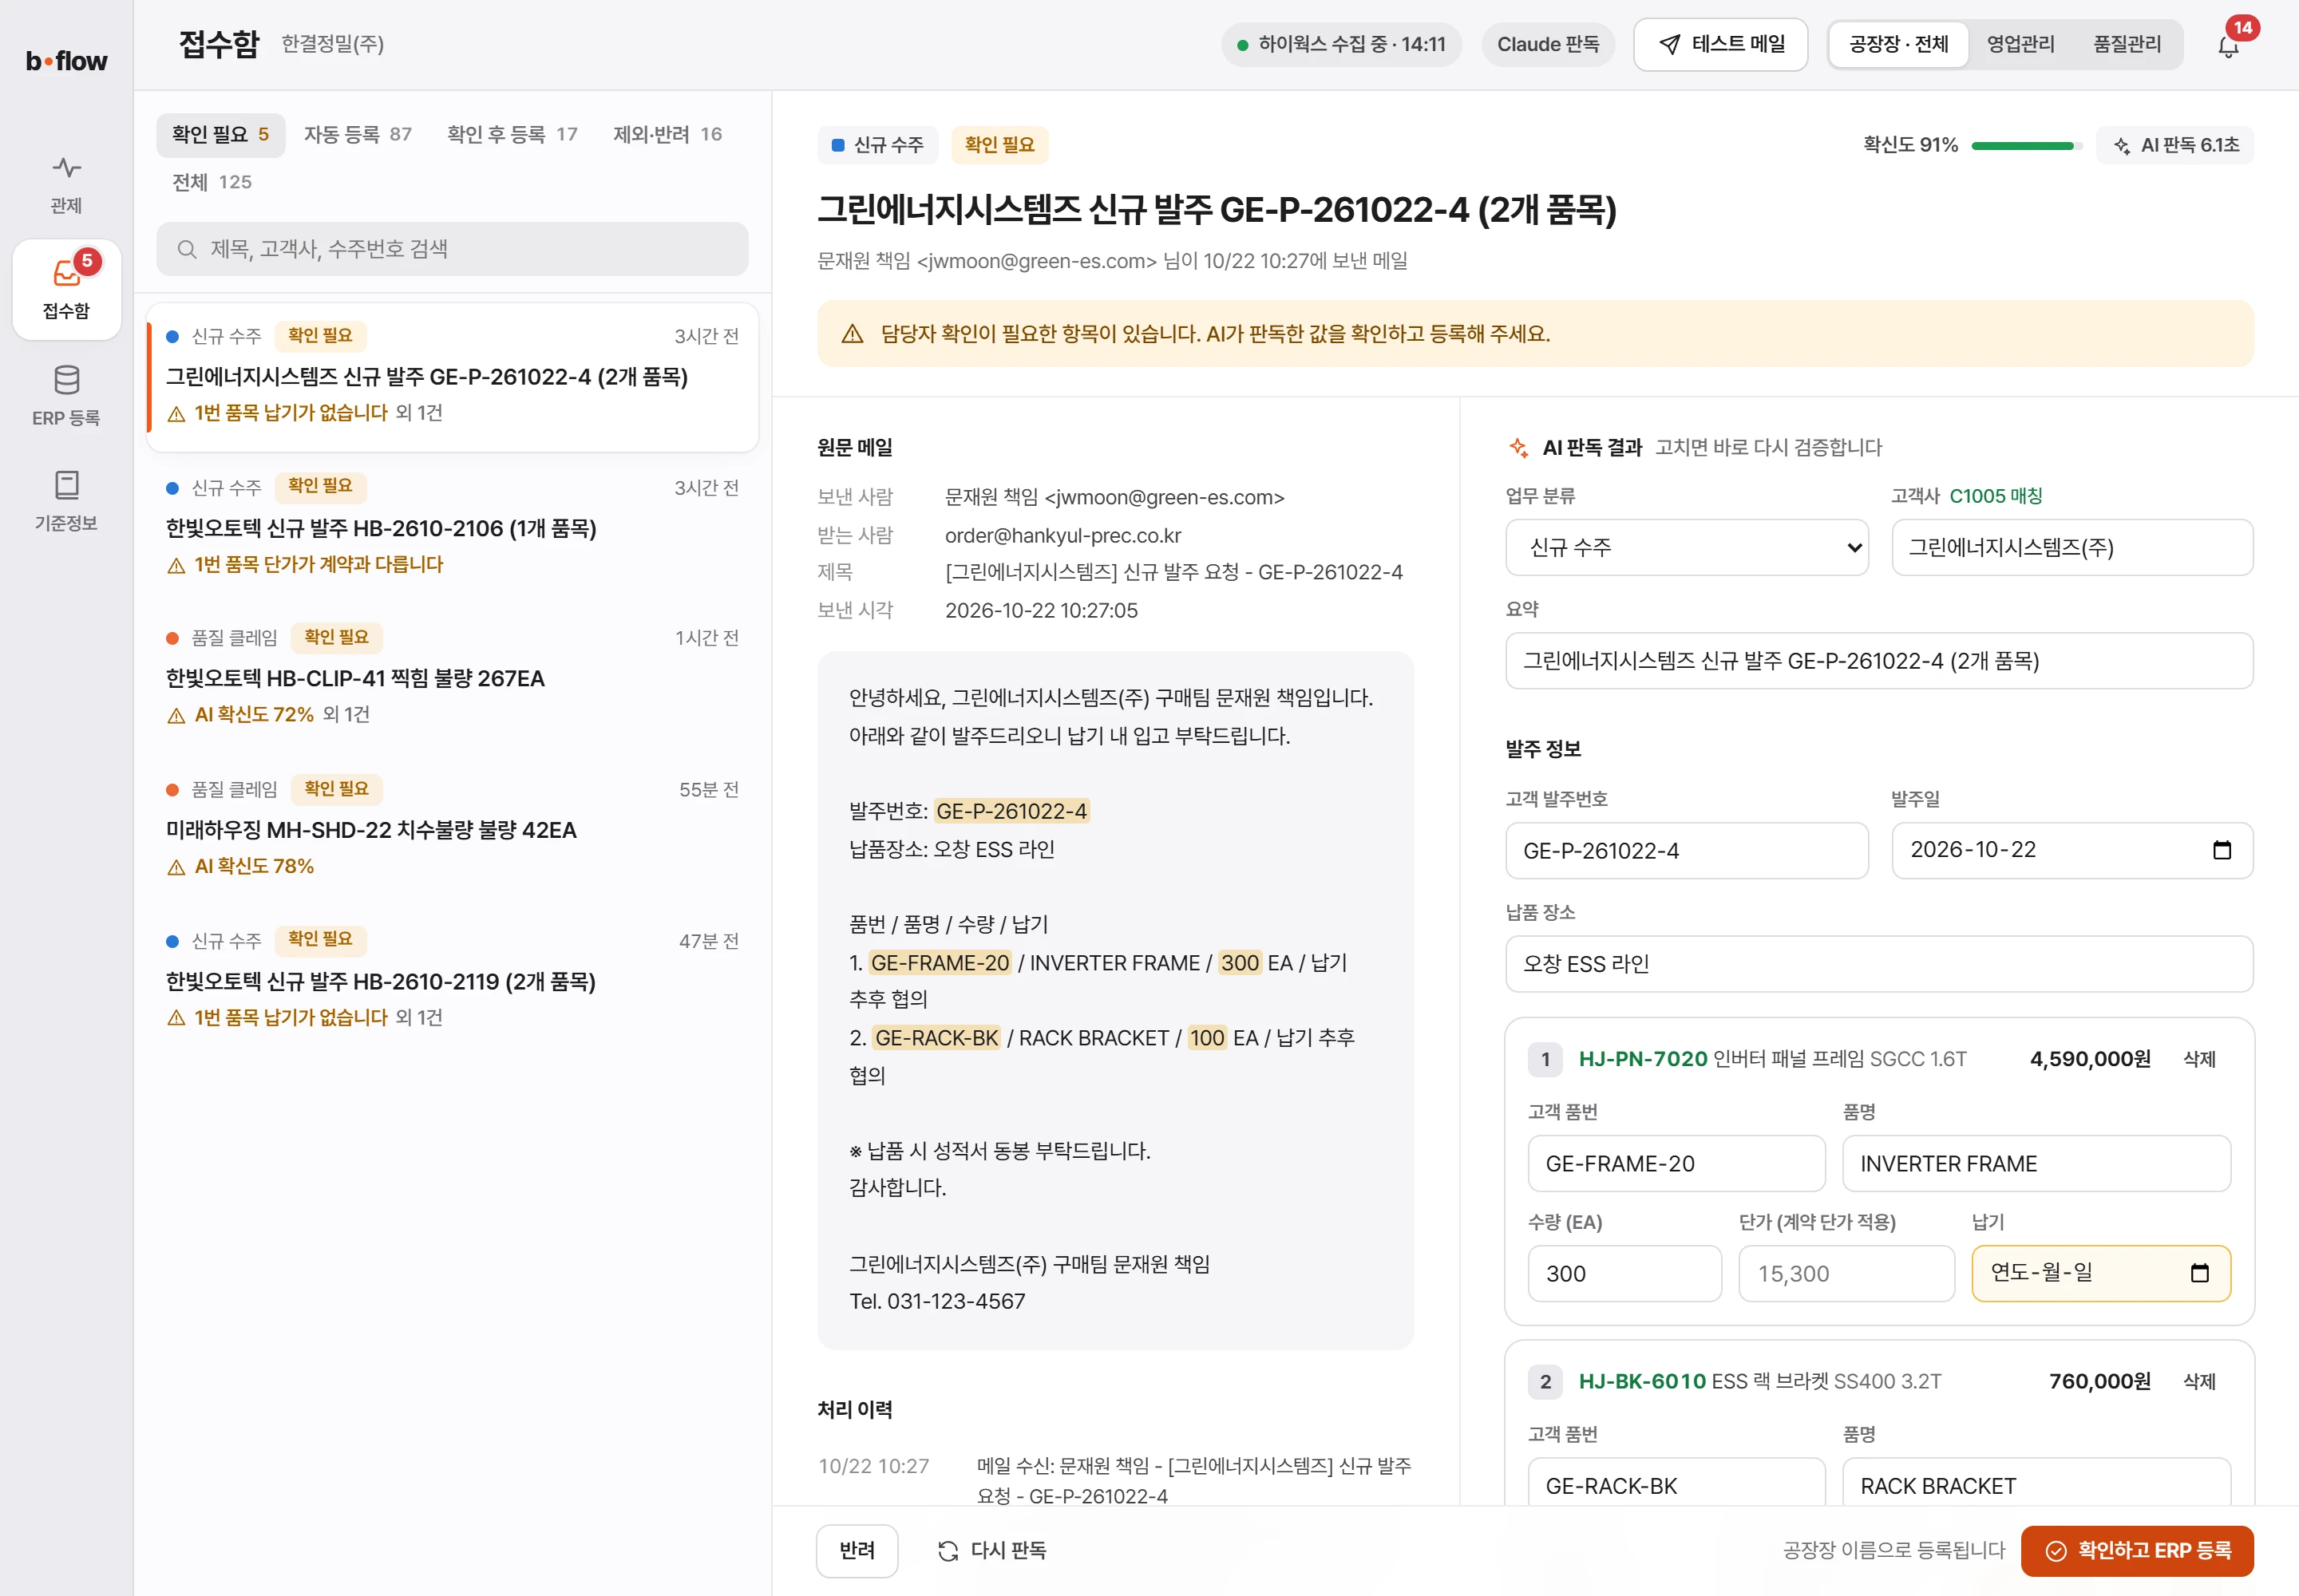Click the 고객사 그린에너지시스템즈(주) field
The width and height of the screenshot is (2299, 1596).
click(x=2072, y=547)
